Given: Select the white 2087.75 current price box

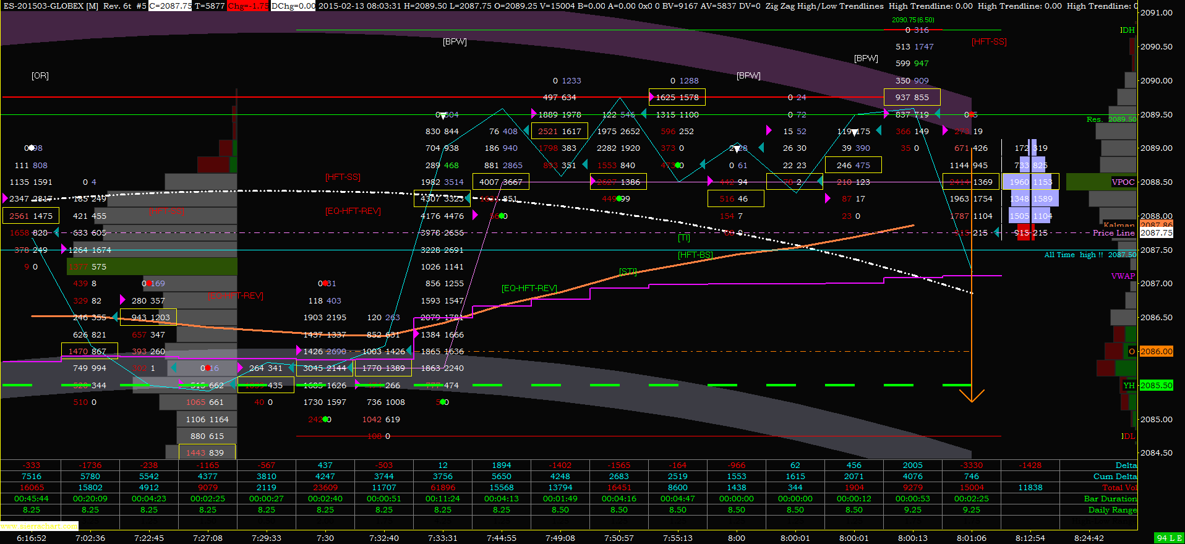Looking at the screenshot, I should point(1157,233).
